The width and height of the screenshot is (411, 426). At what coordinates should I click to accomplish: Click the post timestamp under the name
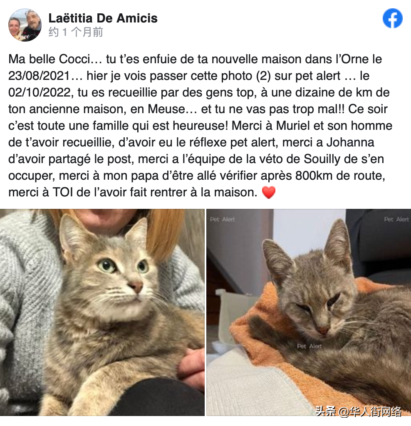76,32
